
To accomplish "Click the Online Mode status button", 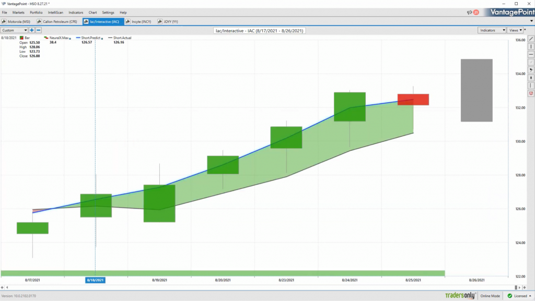I will (x=490, y=296).
